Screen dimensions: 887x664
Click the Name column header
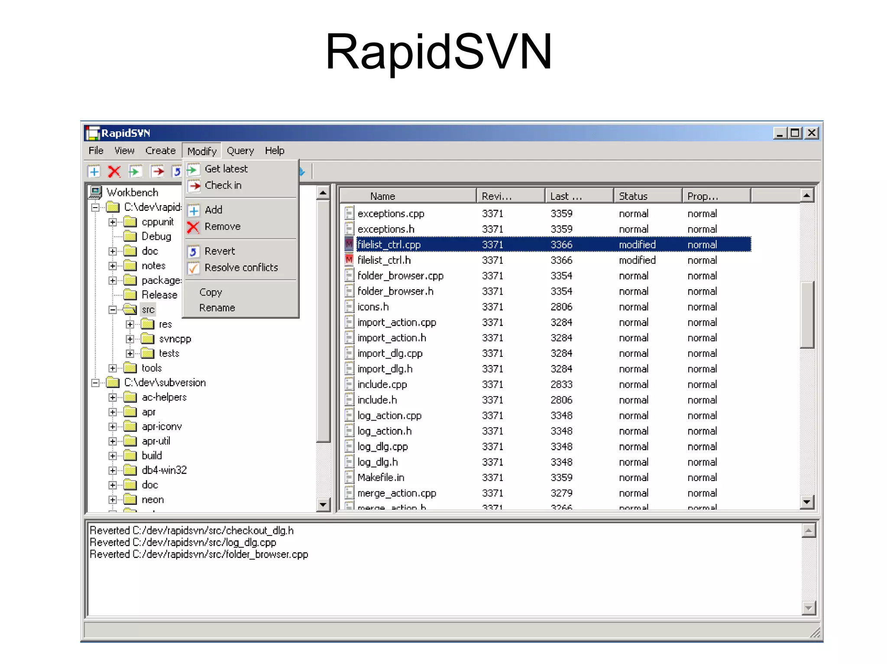(407, 196)
